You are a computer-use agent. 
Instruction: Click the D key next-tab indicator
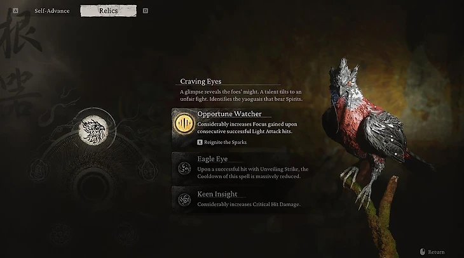(x=146, y=11)
